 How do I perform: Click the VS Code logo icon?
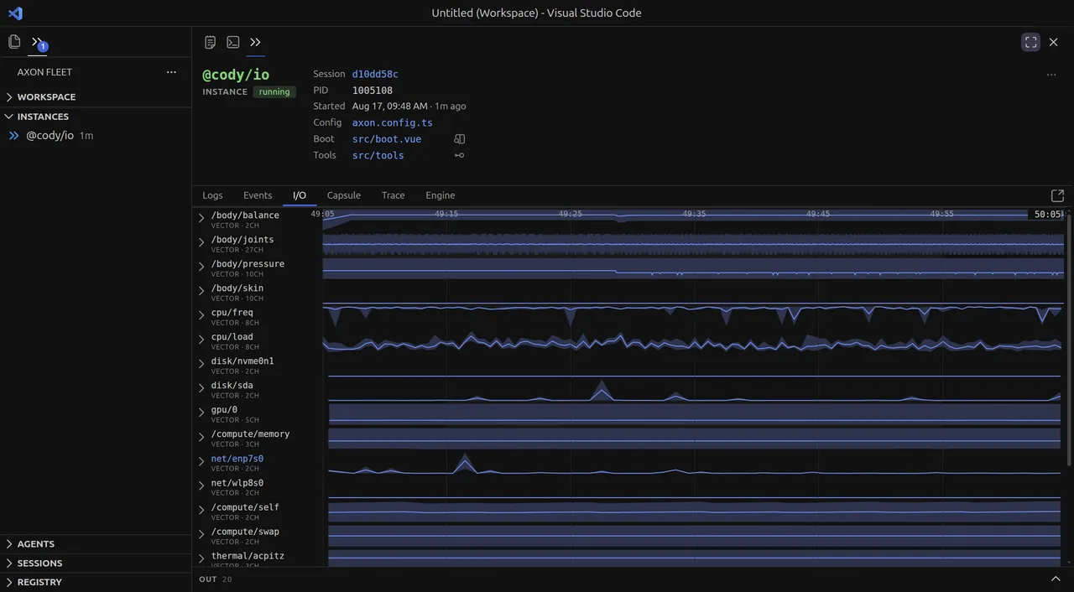click(15, 13)
